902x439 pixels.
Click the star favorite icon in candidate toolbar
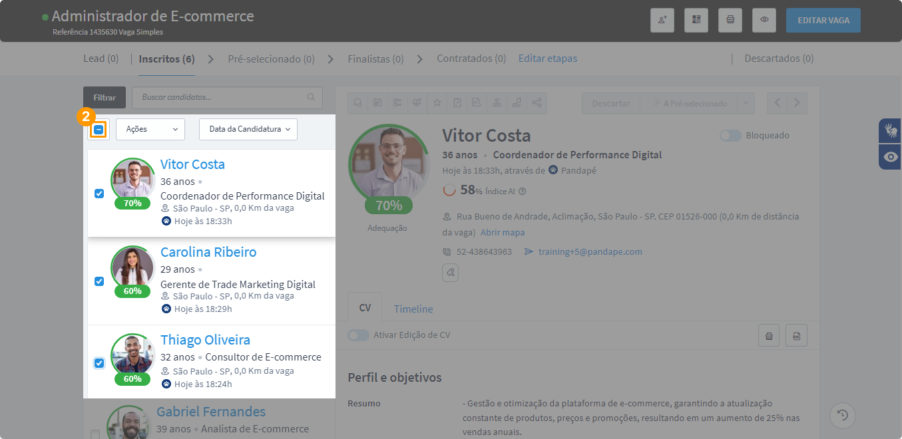coord(437,103)
